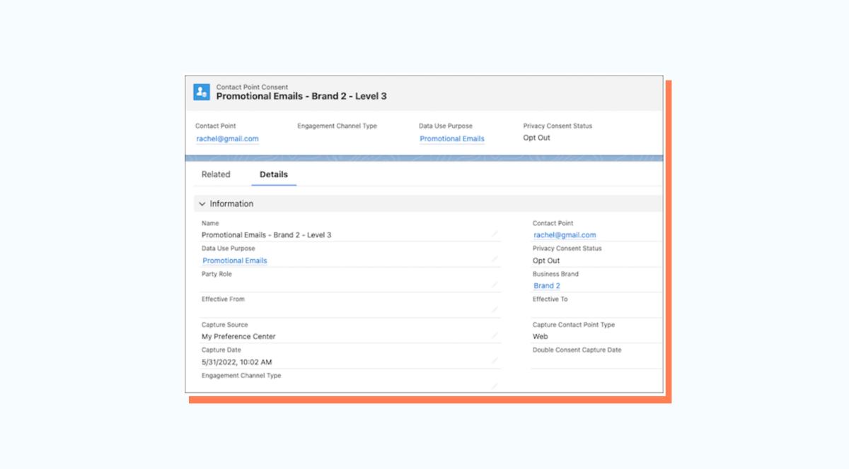
Task: Edit Engagement Channel Type pencil icon
Action: (x=495, y=386)
